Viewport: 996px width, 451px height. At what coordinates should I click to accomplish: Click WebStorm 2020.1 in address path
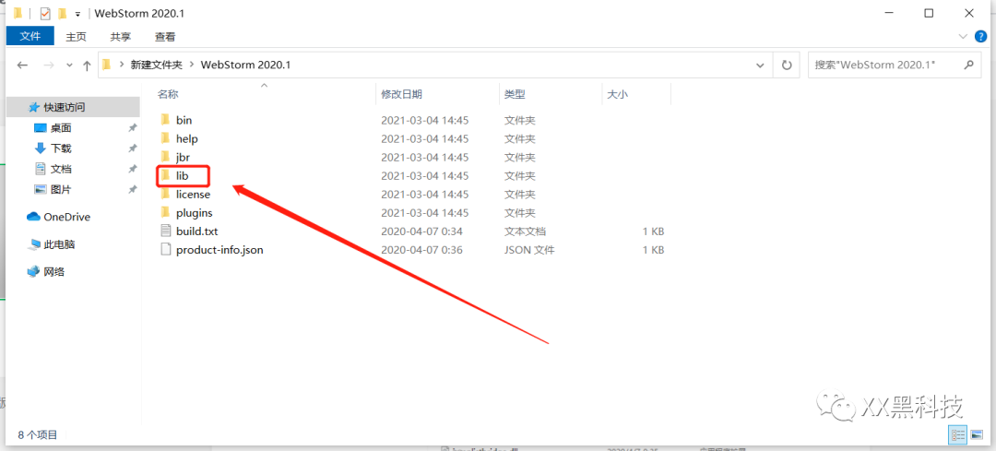point(245,65)
